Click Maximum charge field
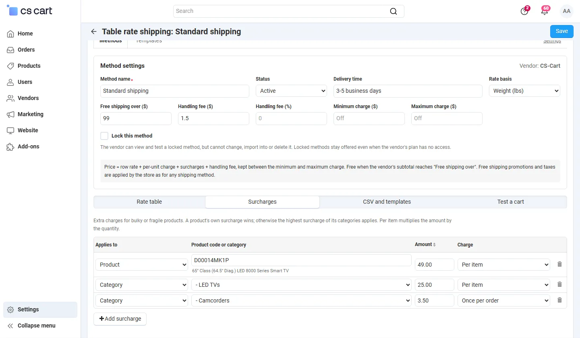This screenshot has width=580, height=338. [447, 119]
